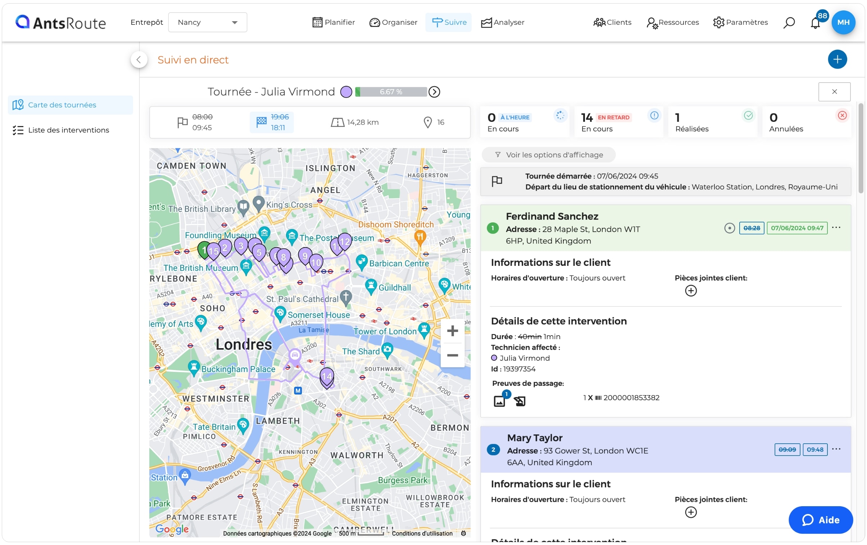The width and height of the screenshot is (867, 545).
Task: Click the 09:09 badge on Mary Taylor
Action: point(787,449)
